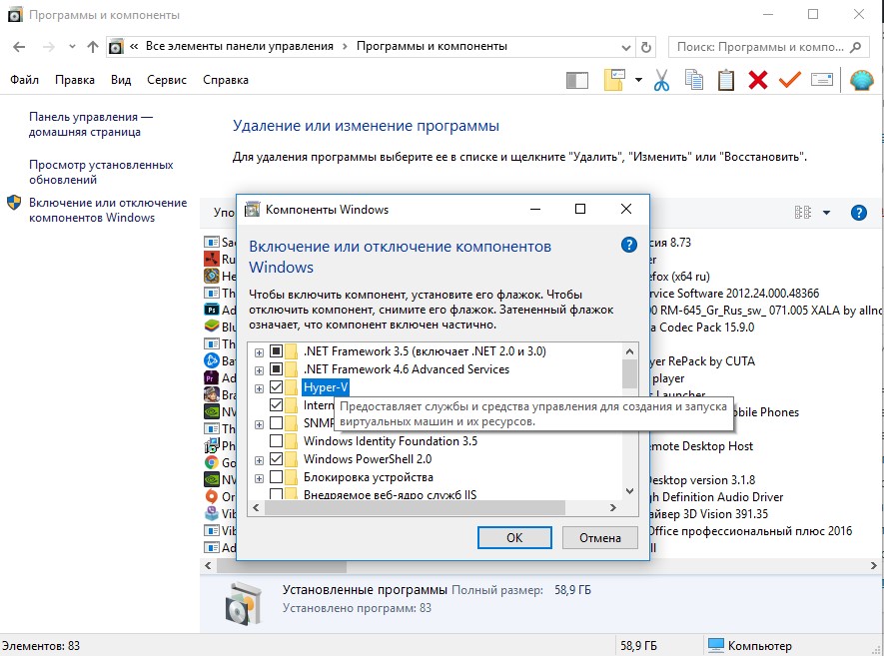Image resolution: width=884 pixels, height=656 pixels.
Task: Open the Правка menu
Action: coord(75,80)
